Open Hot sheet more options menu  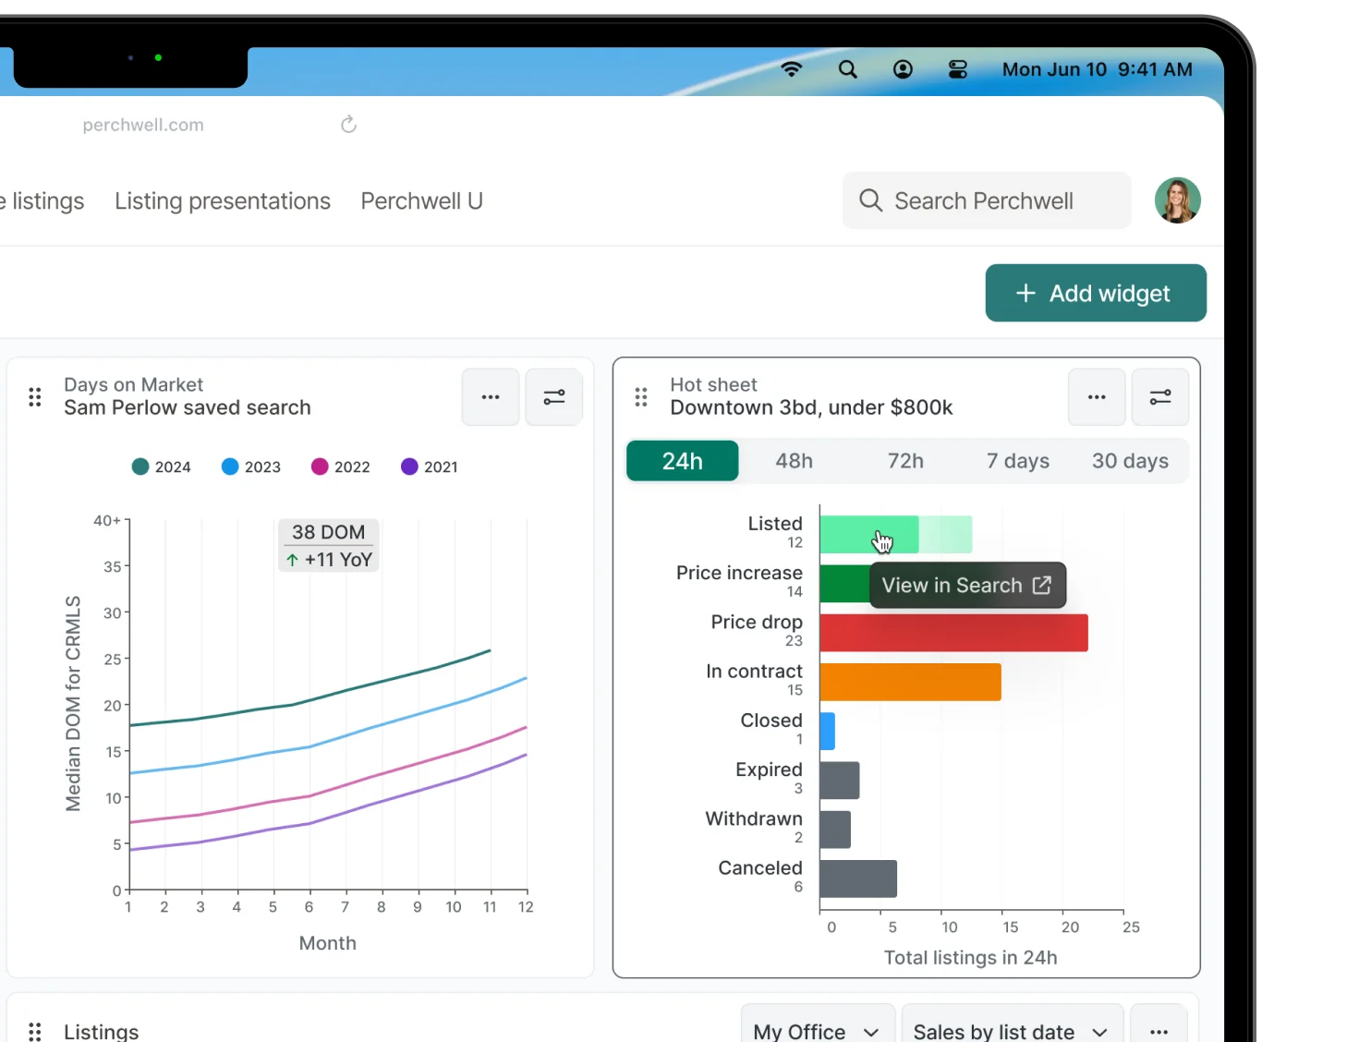[x=1097, y=397]
